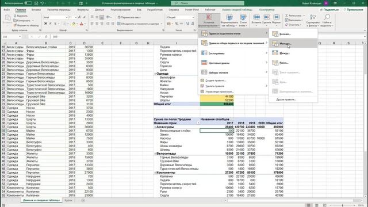
Task: Click the Name Box cell reference field
Action: click(x=11, y=37)
